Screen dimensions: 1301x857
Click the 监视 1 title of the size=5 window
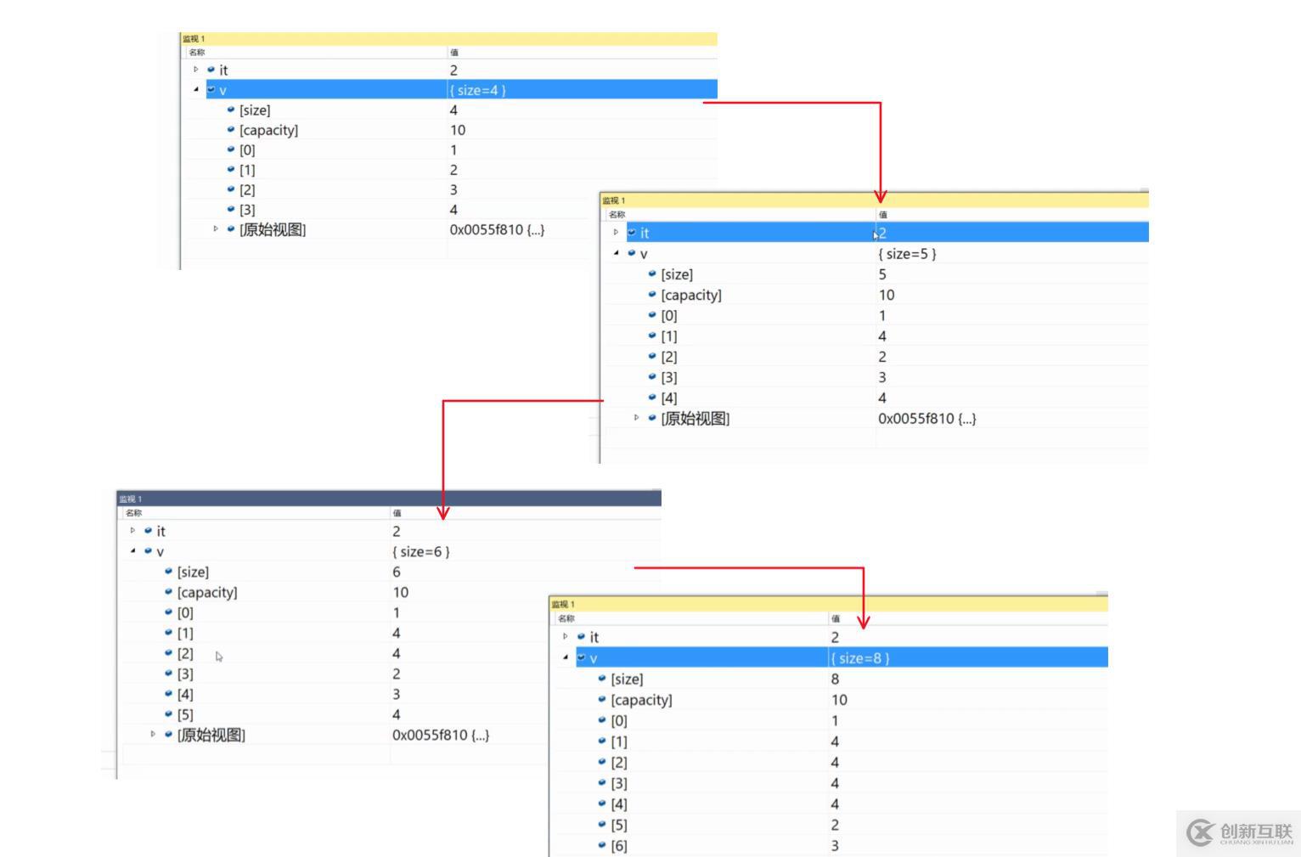coord(614,200)
